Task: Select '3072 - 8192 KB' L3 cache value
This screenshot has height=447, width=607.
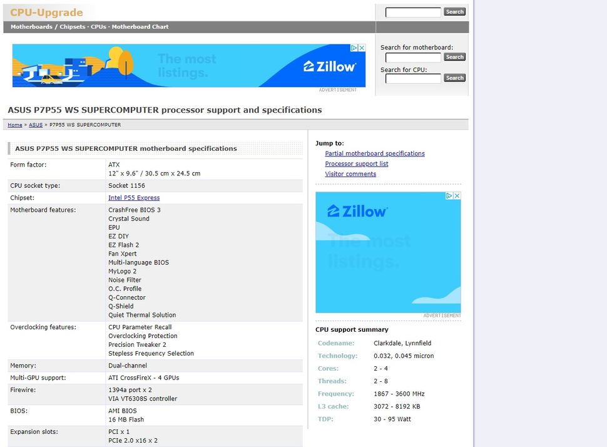Action: 397,406
